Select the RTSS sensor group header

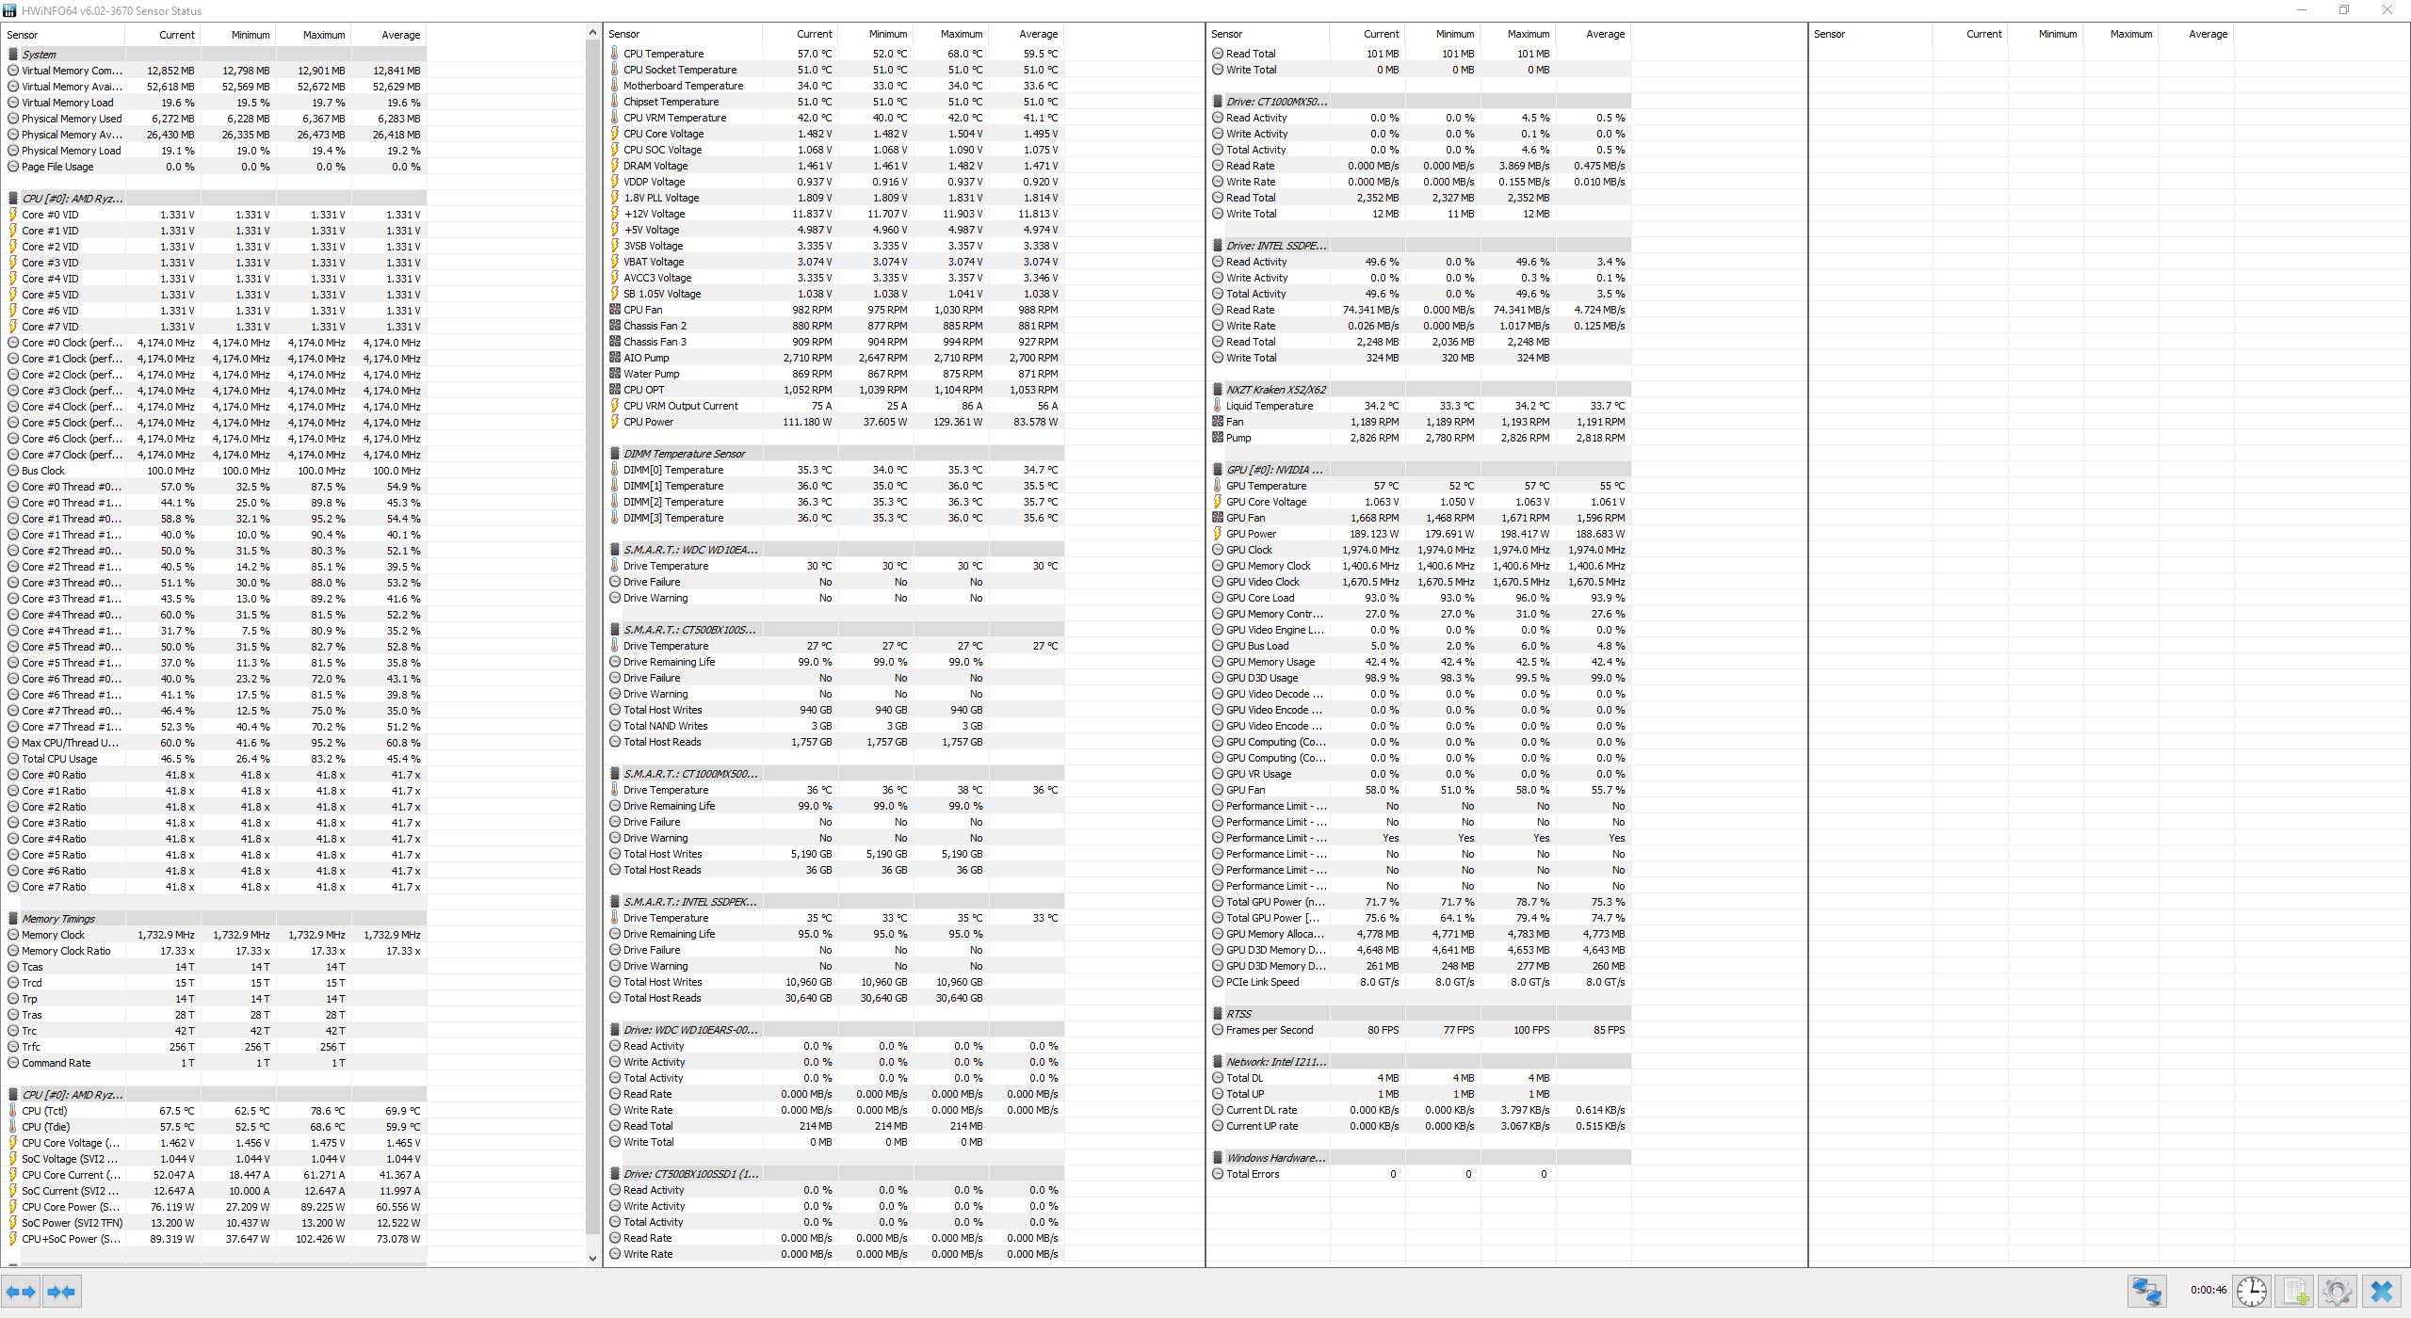coord(1238,1014)
